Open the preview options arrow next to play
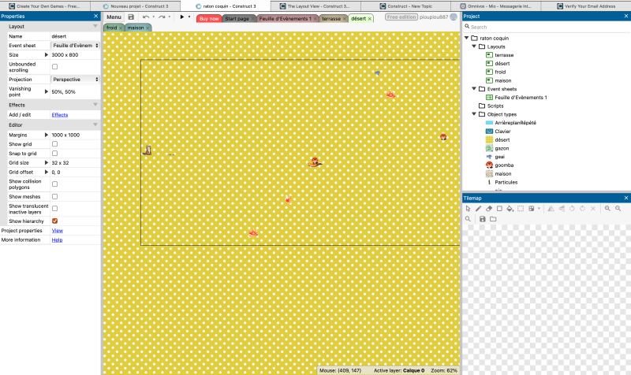The height and width of the screenshot is (375, 631). coord(189,17)
